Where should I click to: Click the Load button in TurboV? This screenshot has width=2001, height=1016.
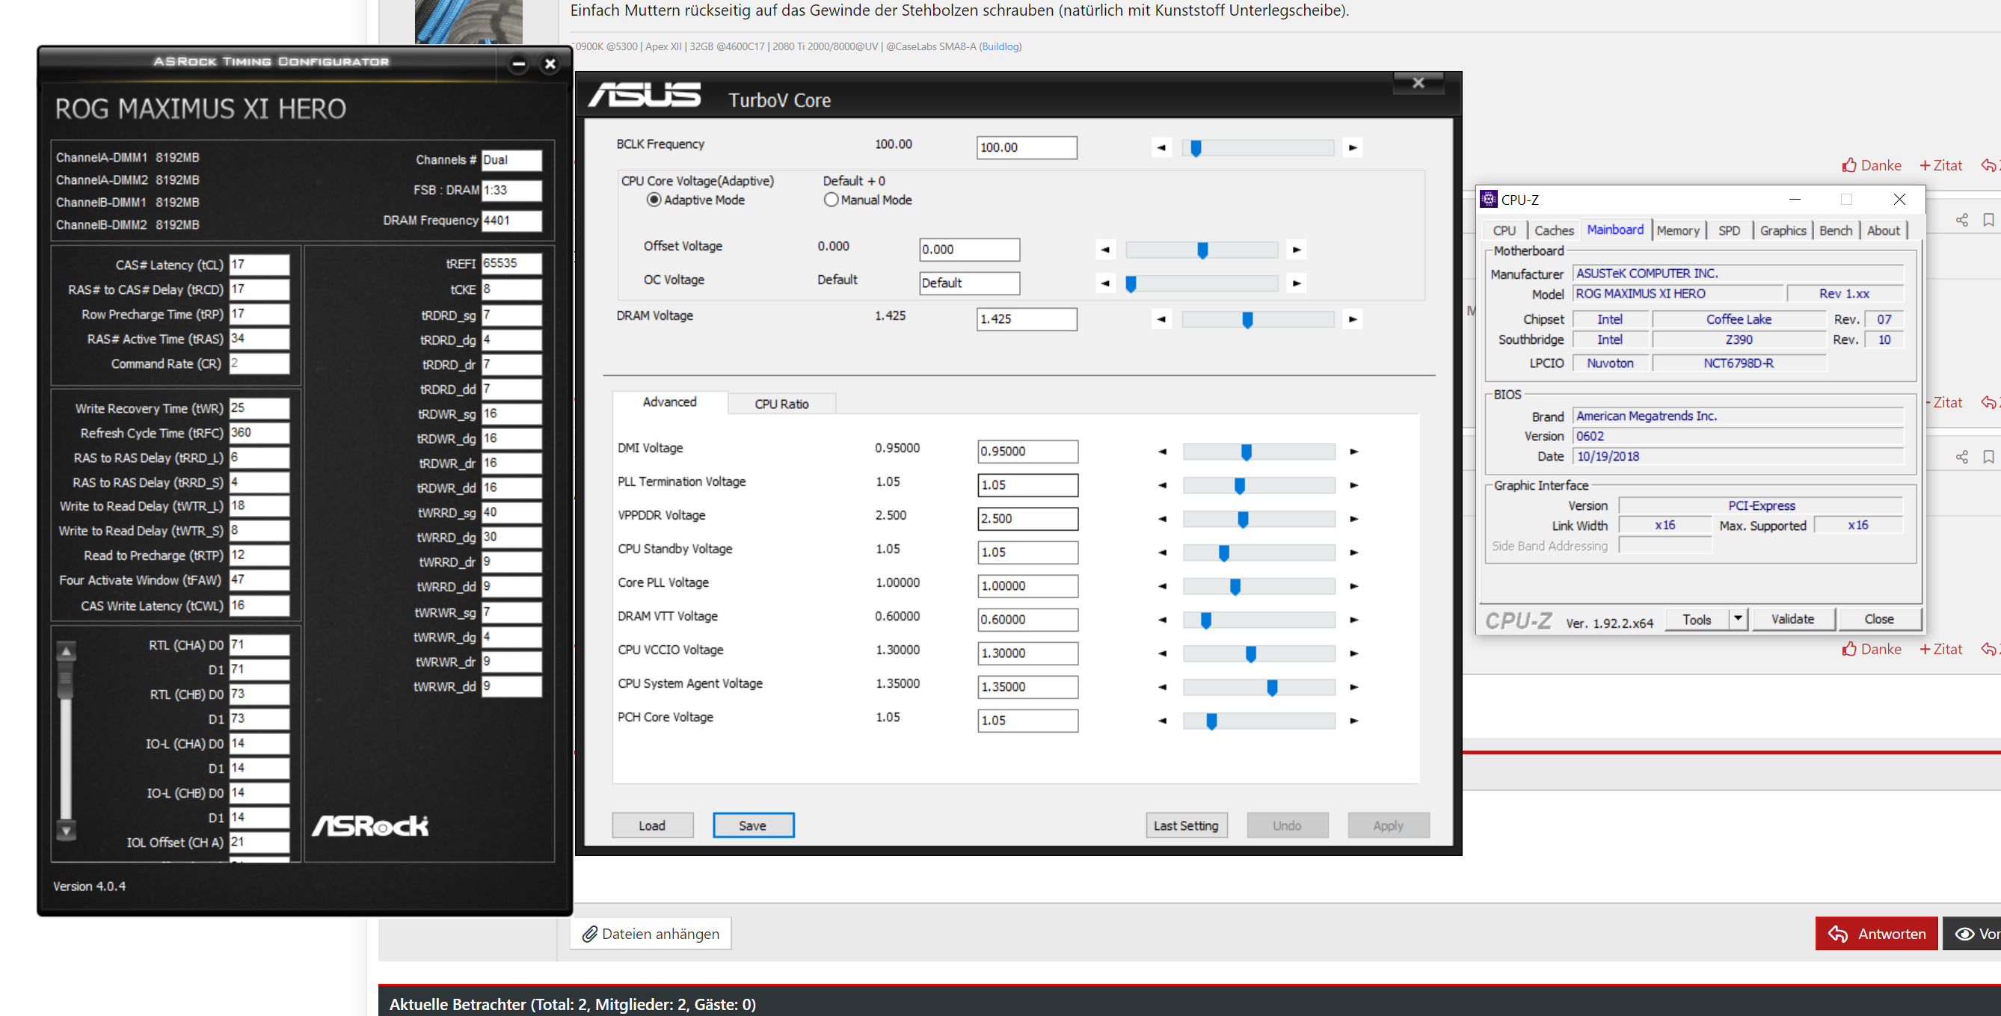tap(652, 825)
